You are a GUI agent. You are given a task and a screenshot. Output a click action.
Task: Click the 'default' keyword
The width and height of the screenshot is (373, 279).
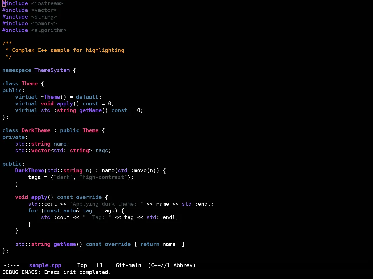pyautogui.click(x=87, y=97)
